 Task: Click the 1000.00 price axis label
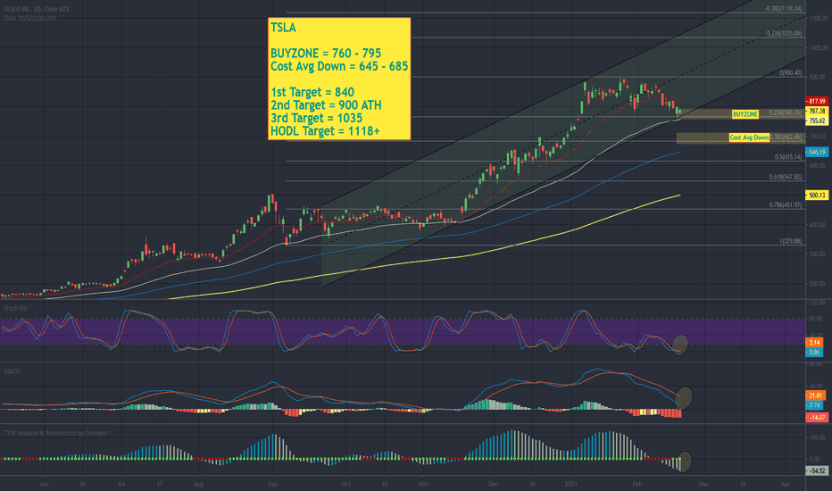pos(819,48)
